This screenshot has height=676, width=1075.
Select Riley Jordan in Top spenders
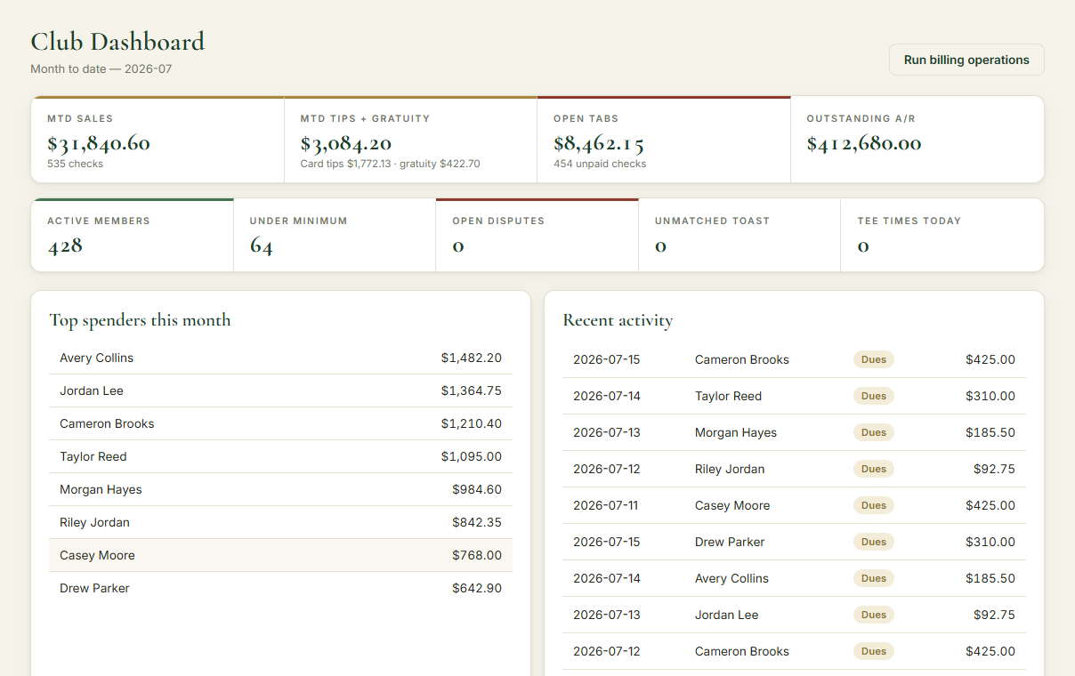[x=94, y=522]
